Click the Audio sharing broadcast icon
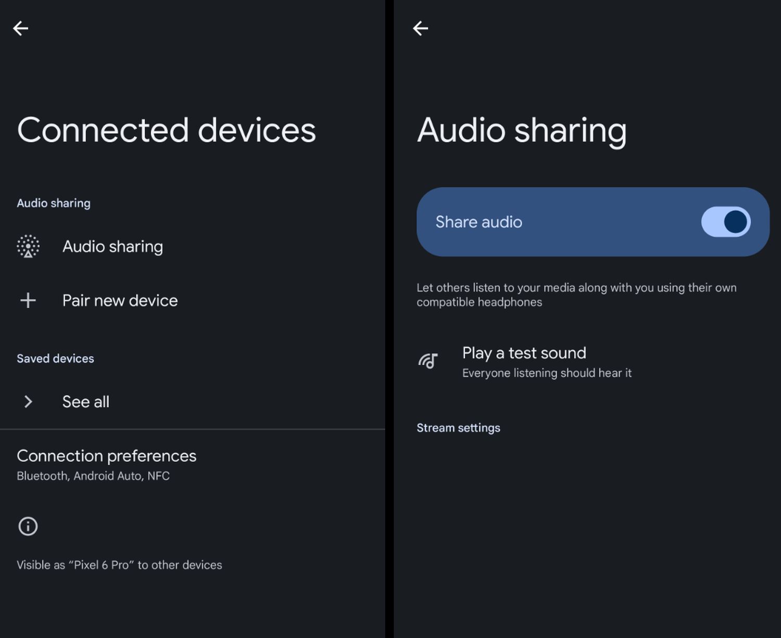Screen dimensions: 781x638 click(28, 246)
